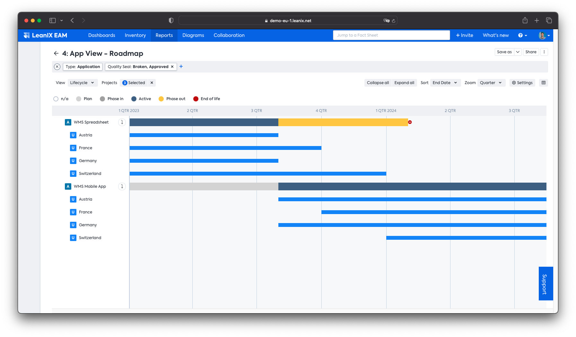This screenshot has height=337, width=576.
Task: Toggle the browser sidebar
Action: 53,21
